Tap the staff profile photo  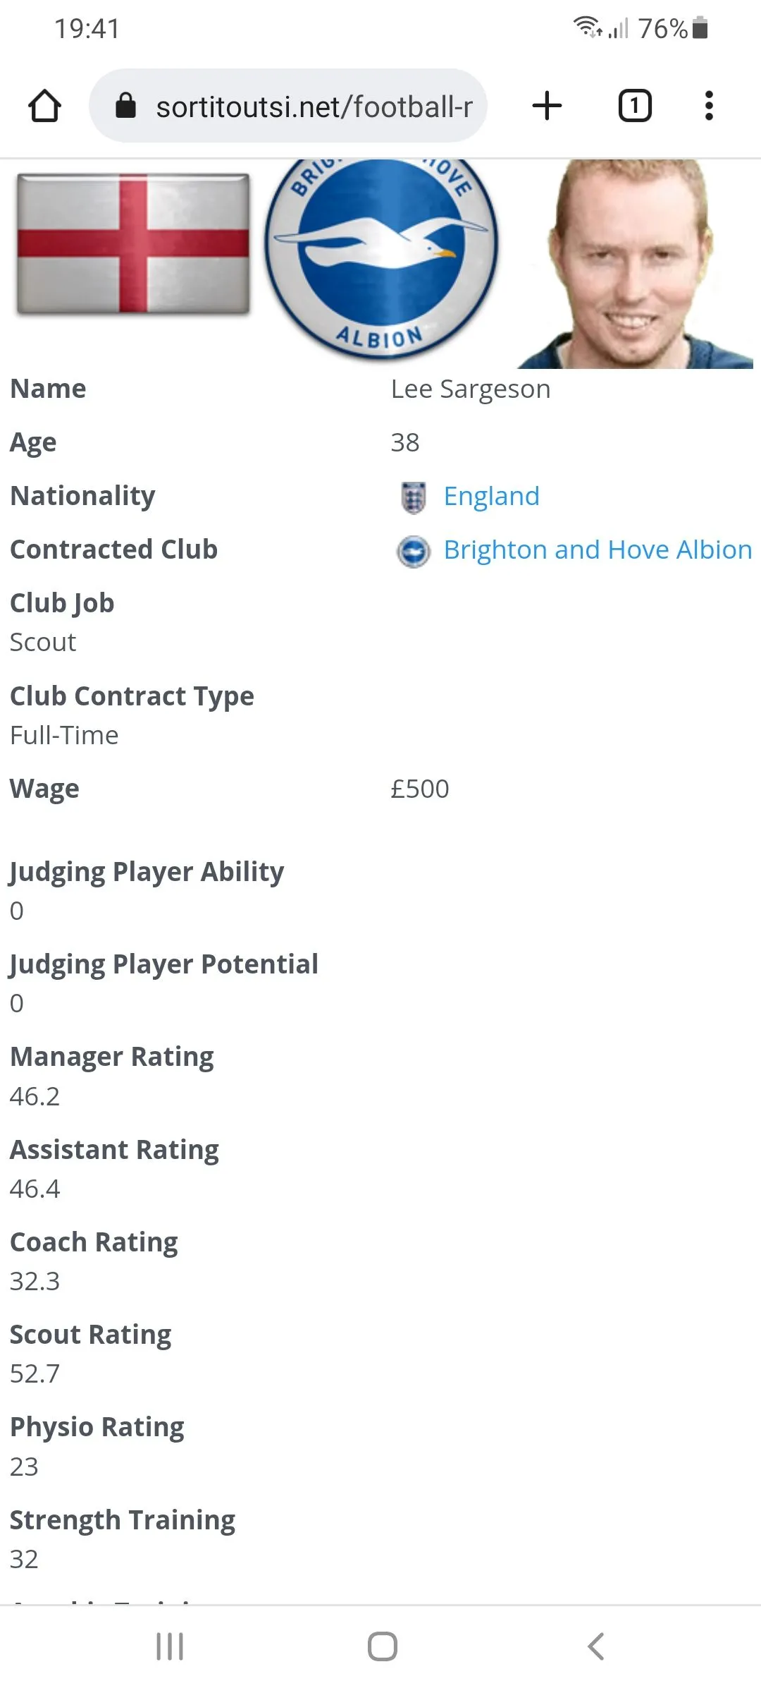point(634,264)
